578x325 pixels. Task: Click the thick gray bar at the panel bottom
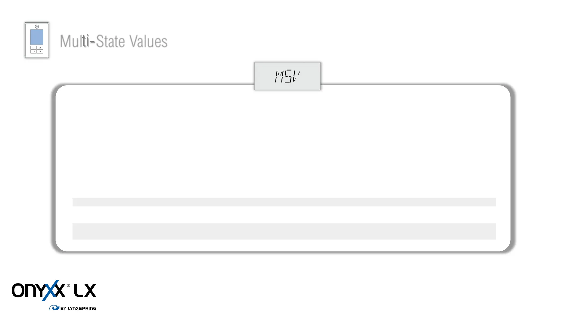(x=284, y=231)
